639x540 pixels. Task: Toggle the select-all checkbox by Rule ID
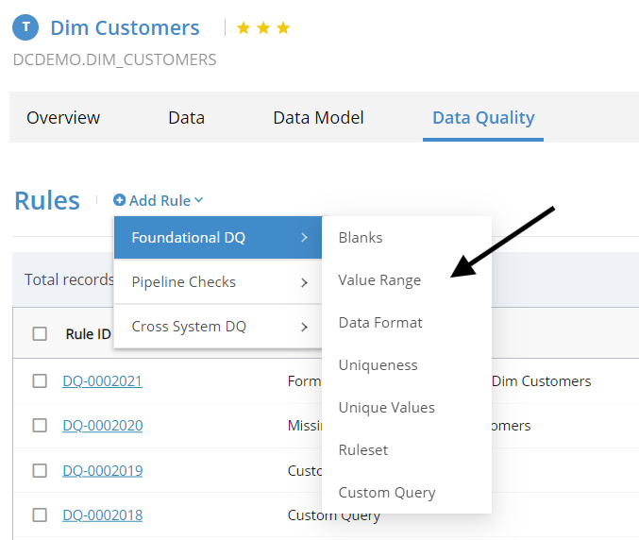pos(40,334)
